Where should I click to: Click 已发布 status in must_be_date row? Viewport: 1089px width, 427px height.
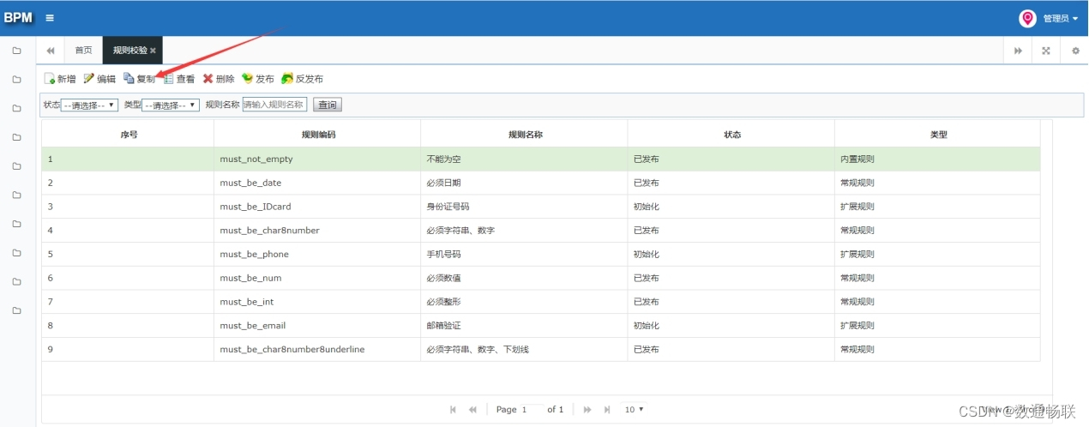[x=647, y=183]
